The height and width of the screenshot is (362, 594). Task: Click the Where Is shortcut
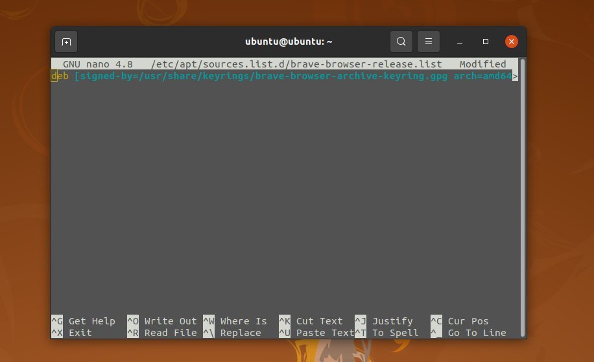point(243,321)
